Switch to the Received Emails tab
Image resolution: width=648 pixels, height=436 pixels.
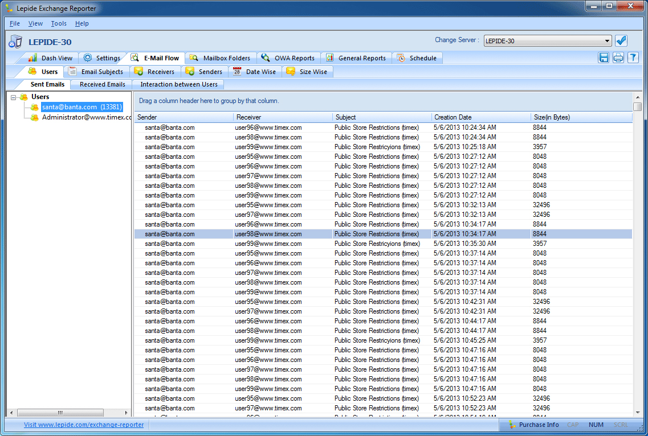(x=102, y=84)
